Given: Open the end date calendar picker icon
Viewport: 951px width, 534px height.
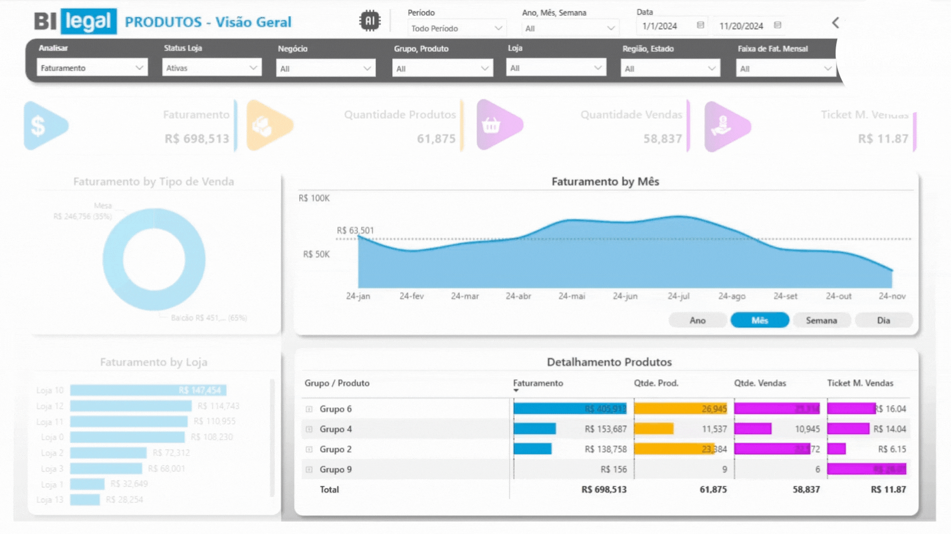Looking at the screenshot, I should (778, 25).
